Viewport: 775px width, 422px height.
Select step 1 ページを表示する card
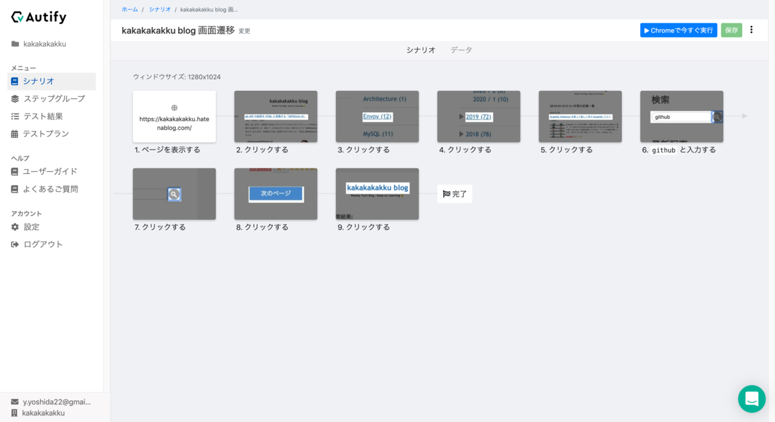[x=174, y=116]
